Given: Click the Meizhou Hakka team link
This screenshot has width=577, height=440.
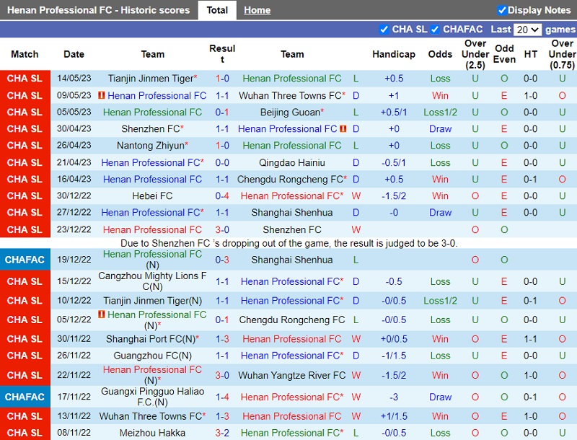Looking at the screenshot, I should pyautogui.click(x=152, y=434).
